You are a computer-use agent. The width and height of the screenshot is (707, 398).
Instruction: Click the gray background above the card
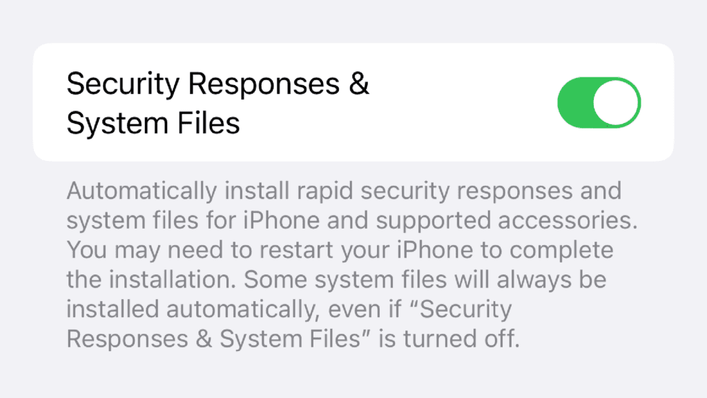pos(353,20)
